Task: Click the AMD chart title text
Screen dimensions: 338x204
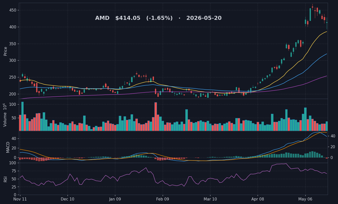Action: [158, 18]
